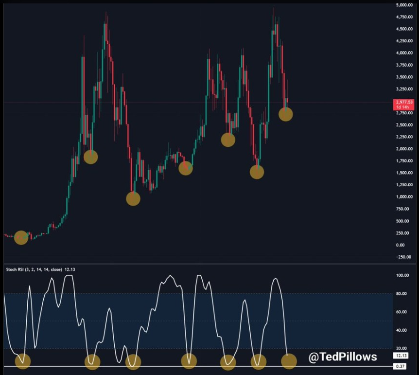
Task: Click the 12.13 Stoch RSI axis tag
Action: 401,356
